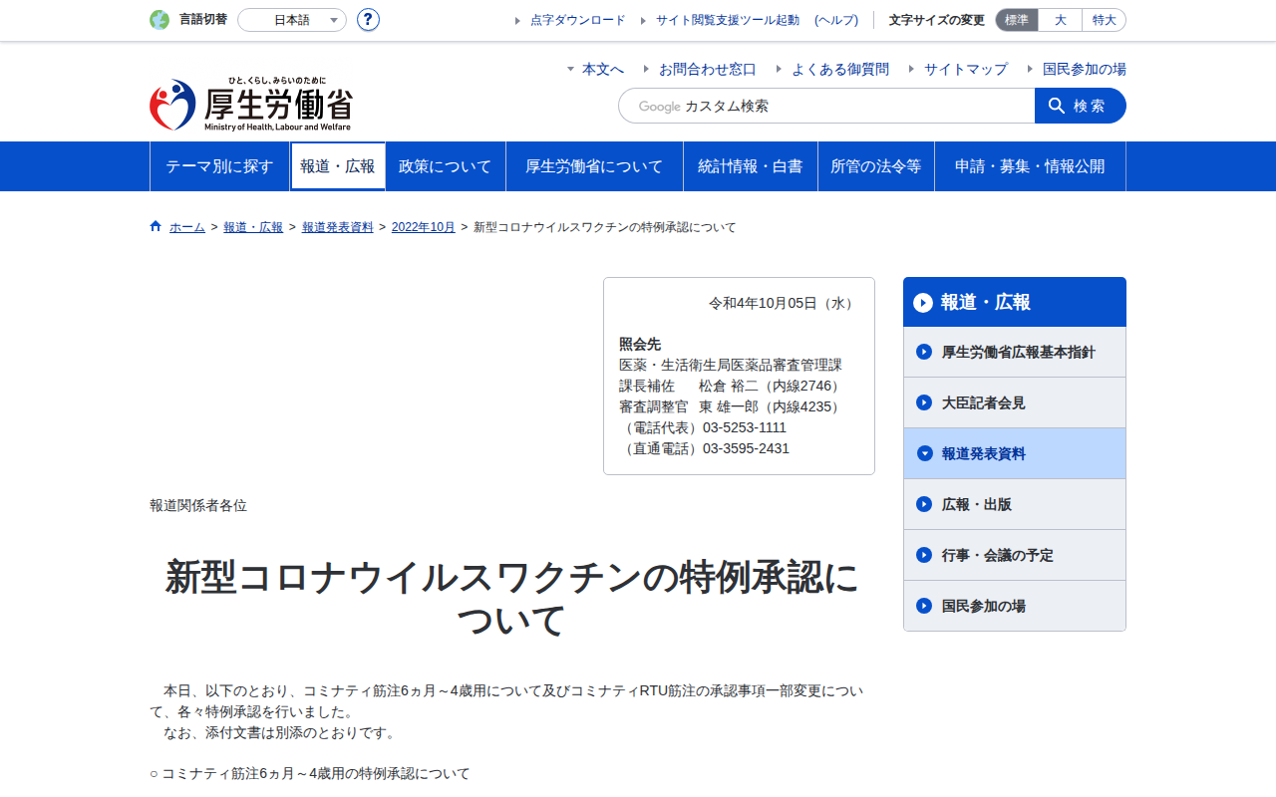Click the home icon in breadcrumb
The image size is (1276, 797).
(156, 226)
